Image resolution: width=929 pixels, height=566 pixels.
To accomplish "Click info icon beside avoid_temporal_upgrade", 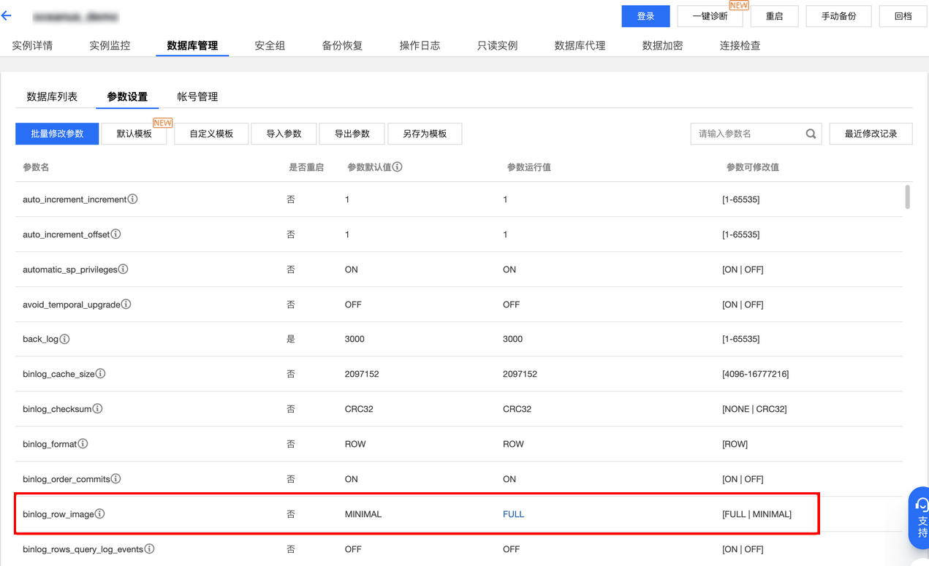I will click(x=126, y=305).
